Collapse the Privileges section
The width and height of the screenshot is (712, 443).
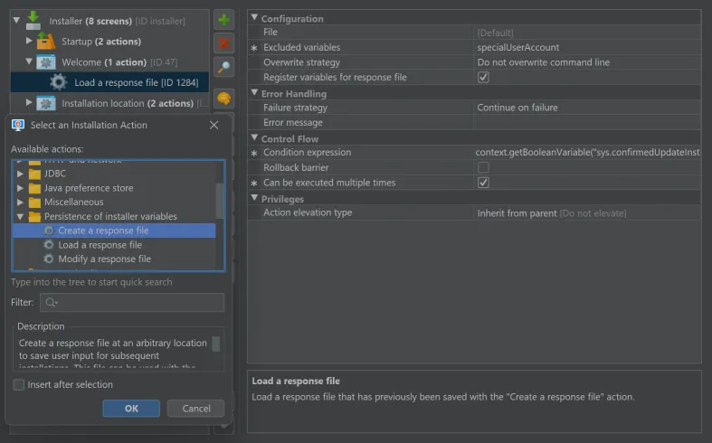tap(254, 198)
